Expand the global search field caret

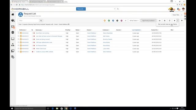pos(115,9)
